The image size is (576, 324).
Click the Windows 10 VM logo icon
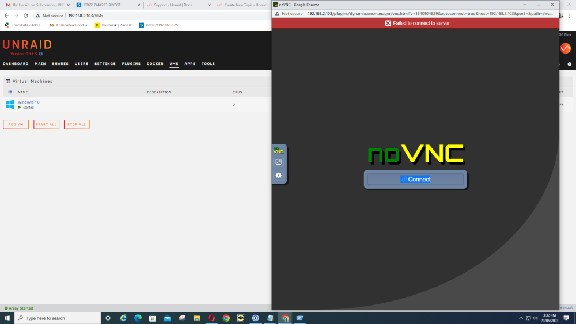(x=10, y=105)
